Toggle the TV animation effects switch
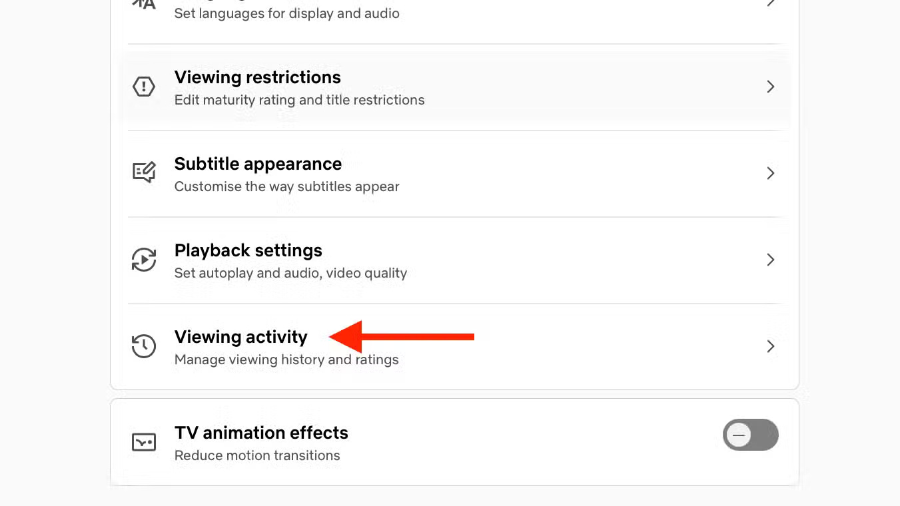900x506 pixels. (x=750, y=435)
